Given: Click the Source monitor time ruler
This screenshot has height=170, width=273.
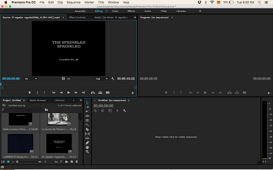Looking at the screenshot, I should tap(68, 85).
